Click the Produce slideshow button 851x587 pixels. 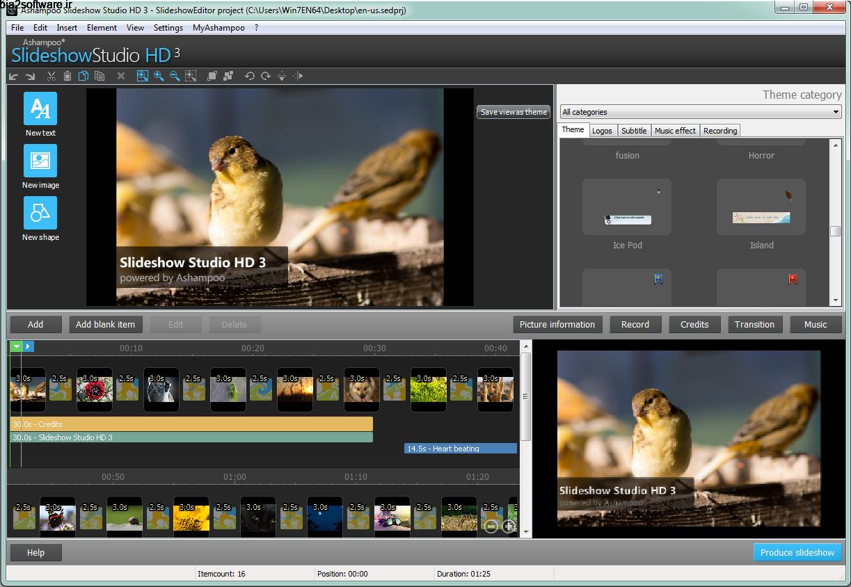pyautogui.click(x=797, y=552)
